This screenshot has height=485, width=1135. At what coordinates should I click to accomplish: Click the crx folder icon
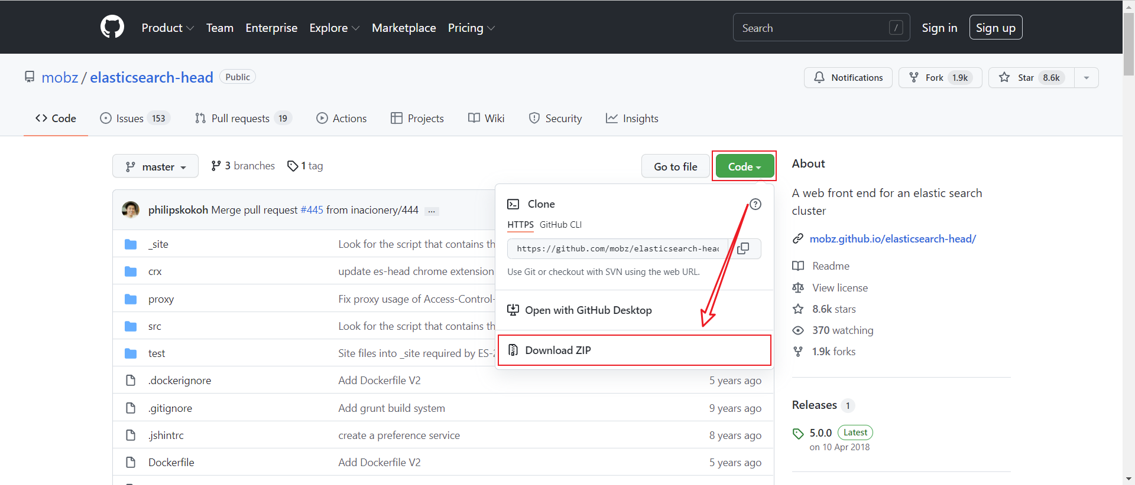pyautogui.click(x=131, y=271)
